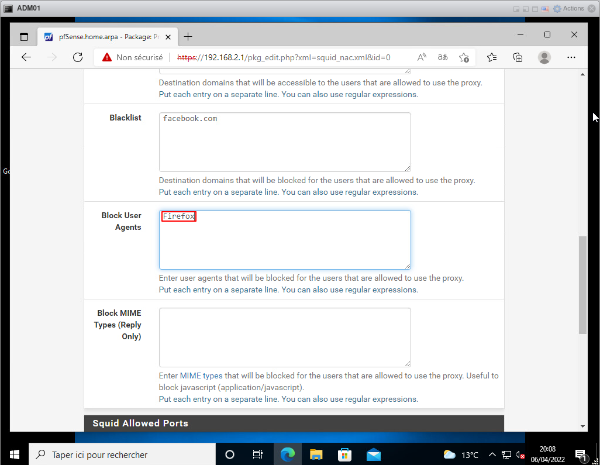Go back using the browser back arrow
This screenshot has height=465, width=600.
click(x=26, y=57)
